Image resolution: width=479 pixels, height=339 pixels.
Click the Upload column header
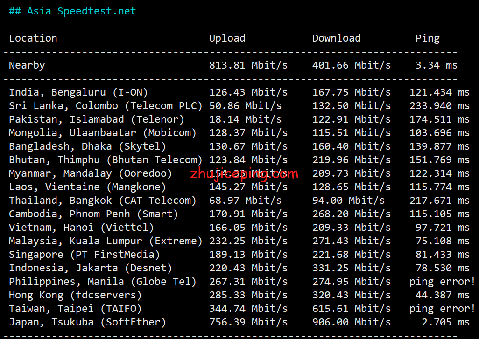pyautogui.click(x=227, y=38)
